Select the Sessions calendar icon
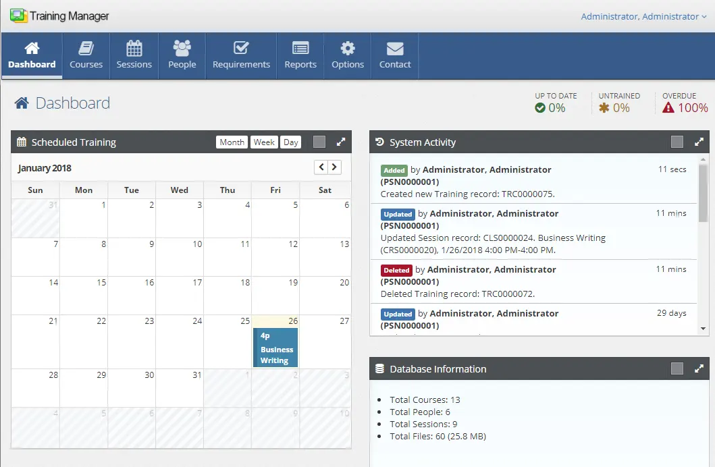The width and height of the screenshot is (715, 467). click(x=134, y=46)
